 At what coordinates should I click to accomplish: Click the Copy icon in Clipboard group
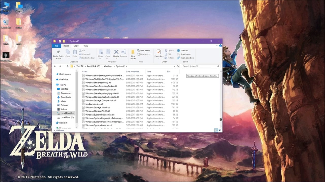click(x=68, y=52)
